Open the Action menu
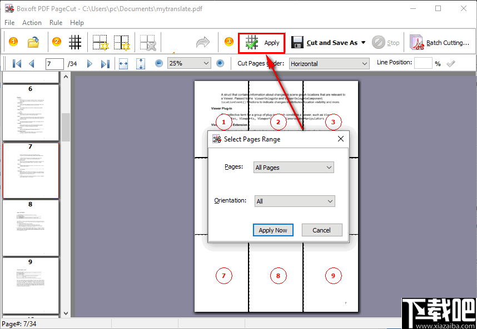Viewport: 477px width, 329px height. click(x=32, y=23)
